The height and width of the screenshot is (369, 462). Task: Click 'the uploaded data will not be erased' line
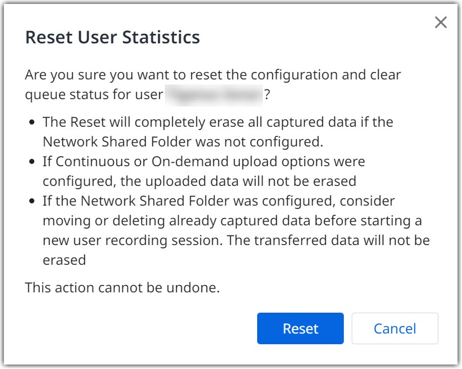pyautogui.click(x=199, y=180)
